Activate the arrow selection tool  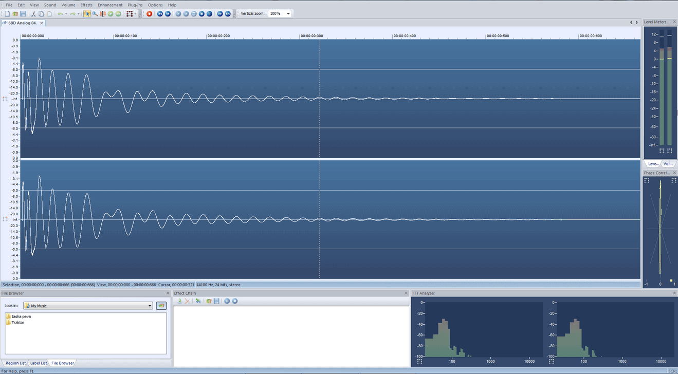[x=87, y=14]
